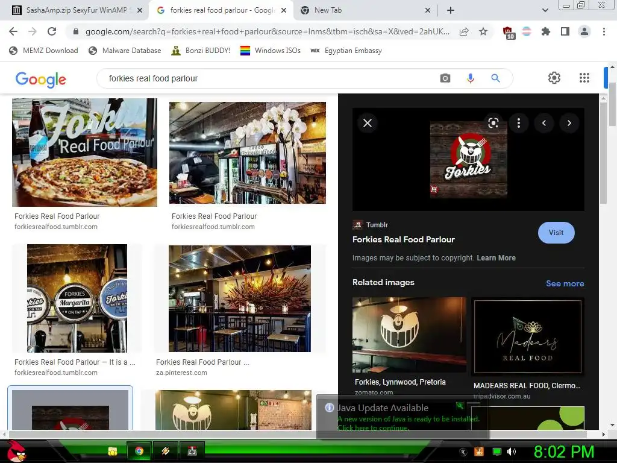Open the Google apps grid
This screenshot has height=463, width=617.
584,78
